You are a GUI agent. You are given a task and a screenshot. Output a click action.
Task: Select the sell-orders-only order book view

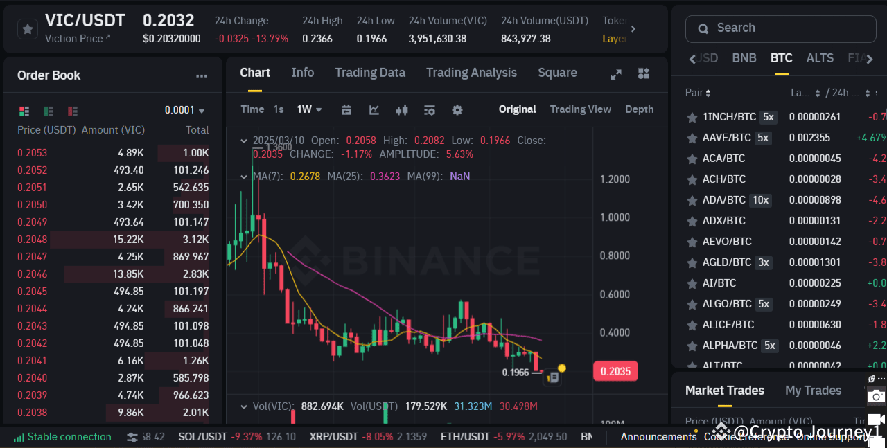coord(72,111)
